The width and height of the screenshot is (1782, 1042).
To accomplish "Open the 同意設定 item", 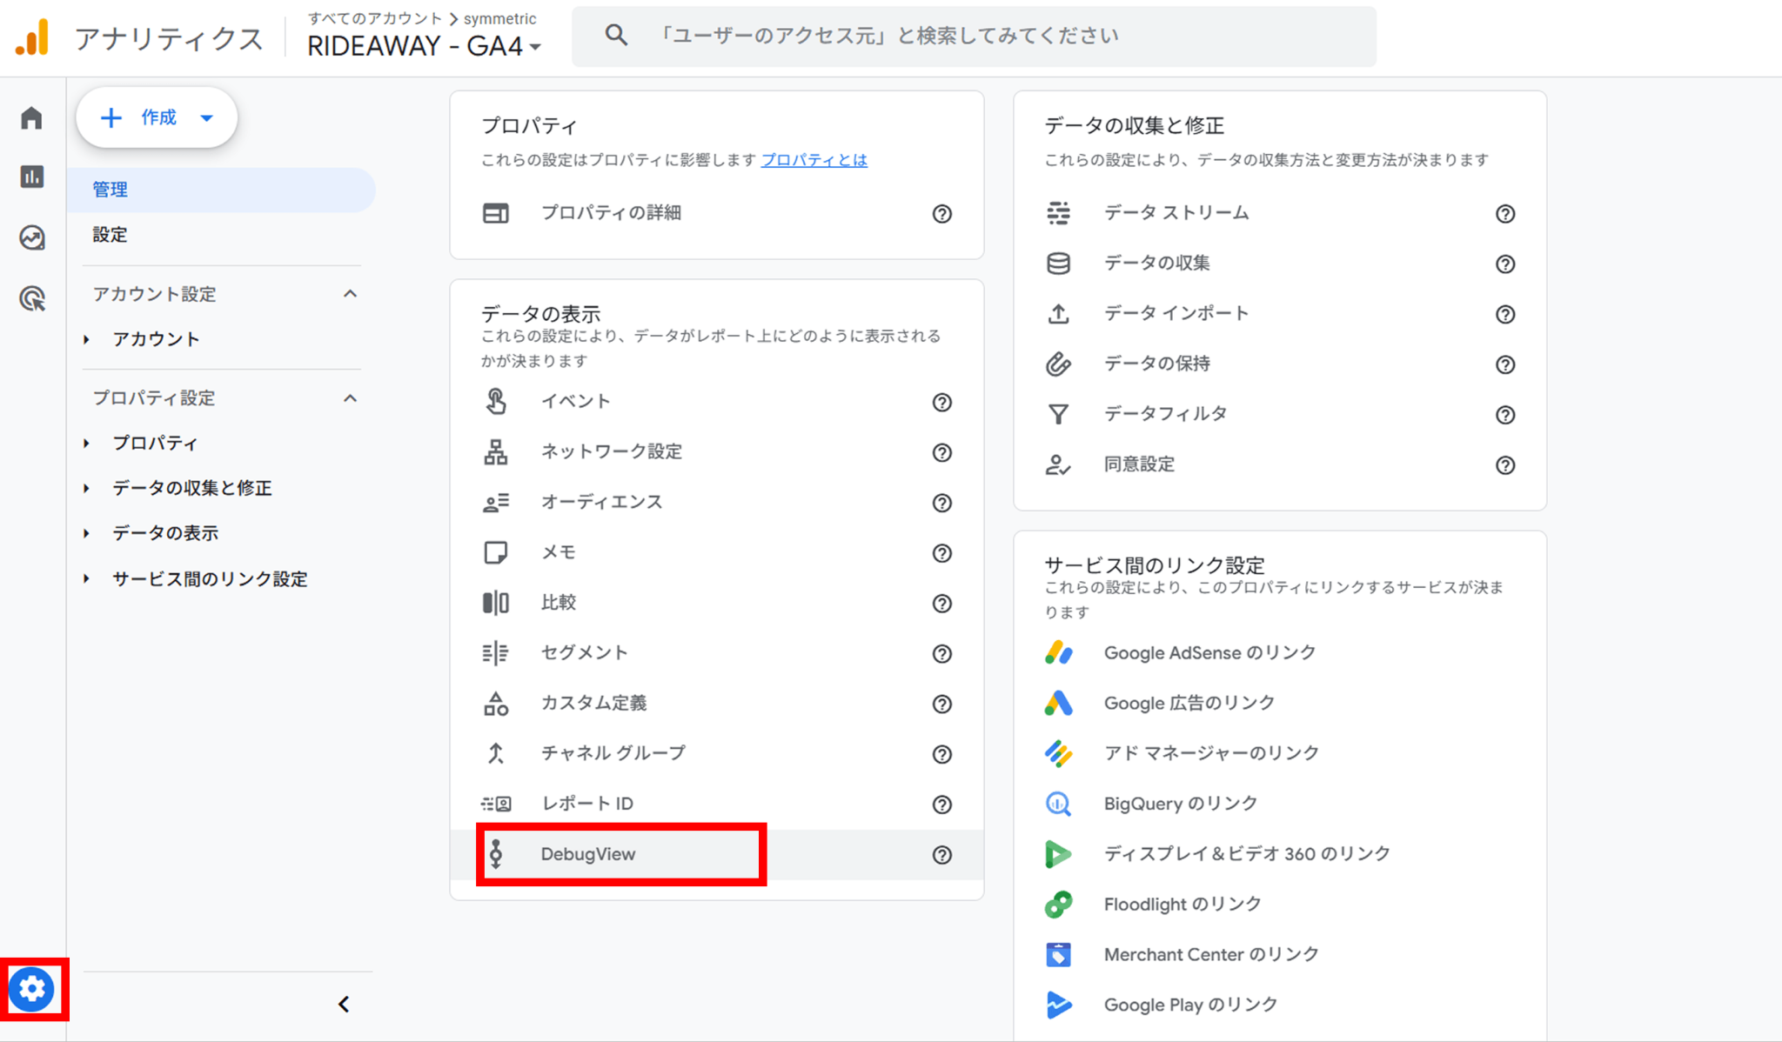I will tap(1280, 464).
